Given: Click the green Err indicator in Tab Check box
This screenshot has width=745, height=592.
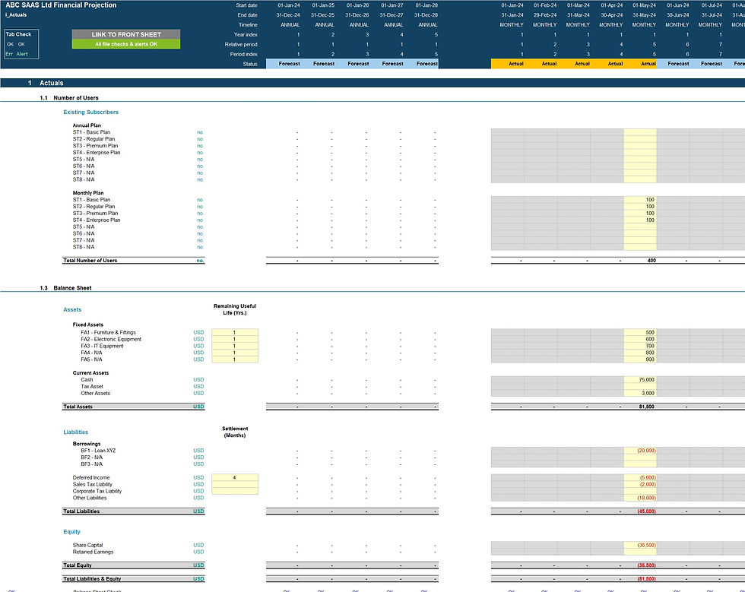Looking at the screenshot, I should [9, 53].
